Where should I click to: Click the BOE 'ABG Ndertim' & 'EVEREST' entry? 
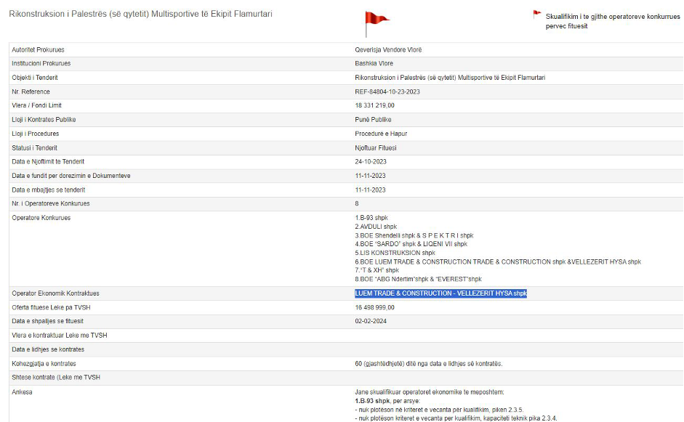pyautogui.click(x=418, y=279)
